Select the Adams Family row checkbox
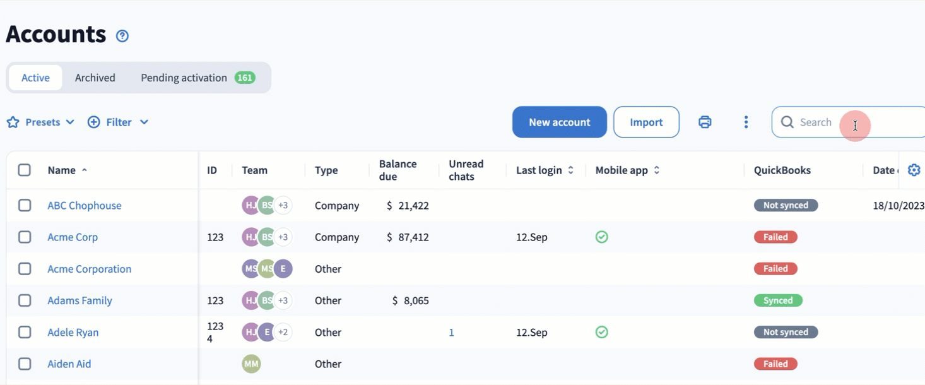Viewport: 925px width, 385px height. point(25,300)
